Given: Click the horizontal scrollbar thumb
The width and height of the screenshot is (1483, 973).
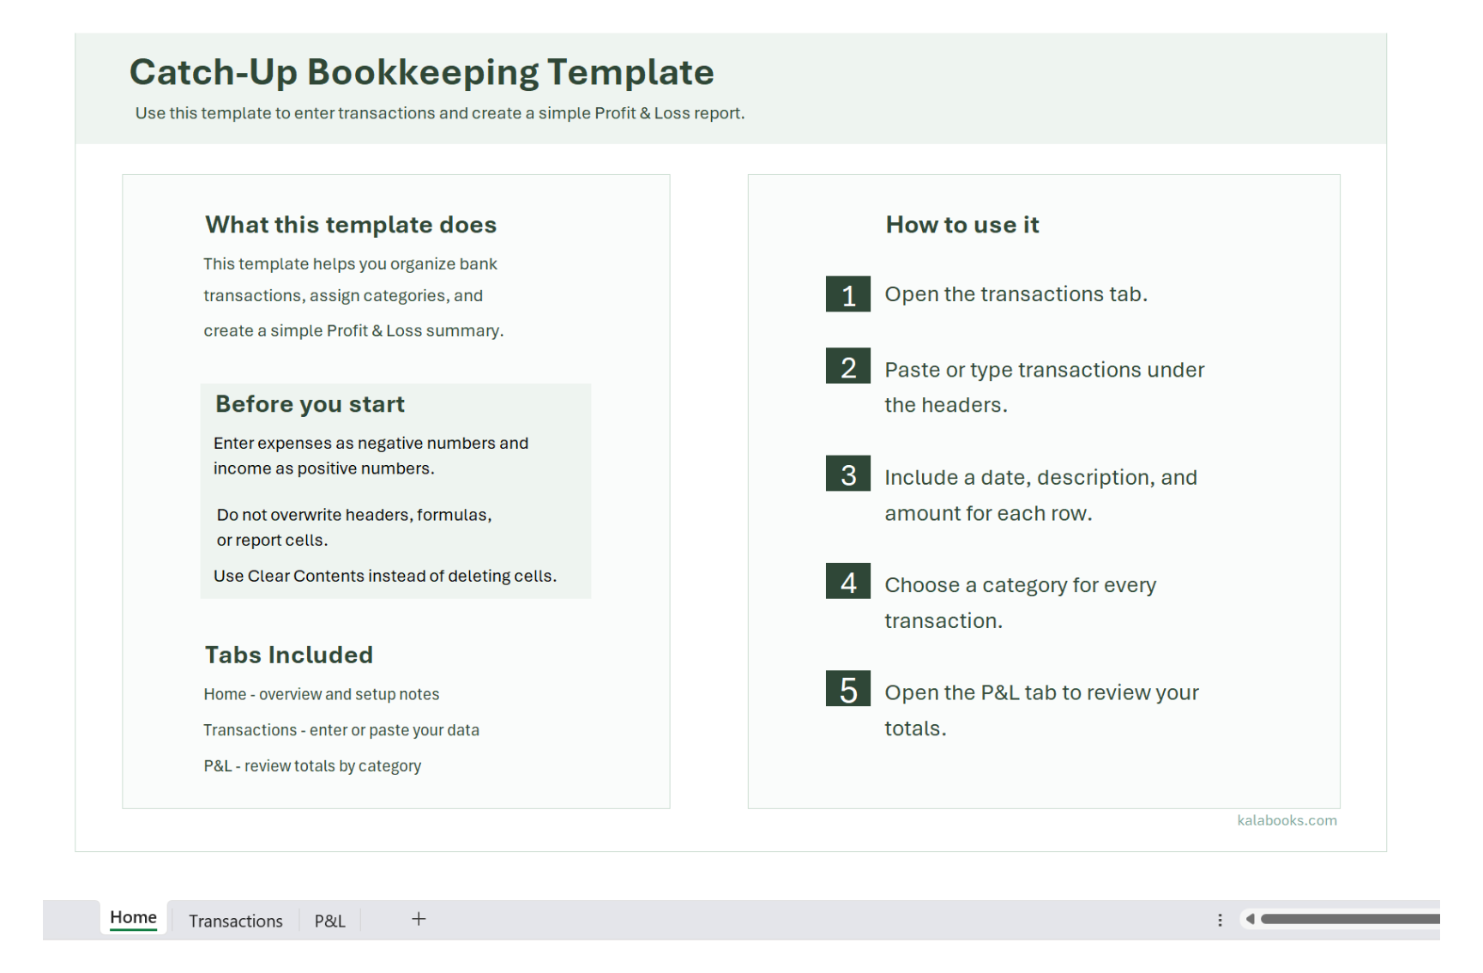Looking at the screenshot, I should tap(1350, 919).
